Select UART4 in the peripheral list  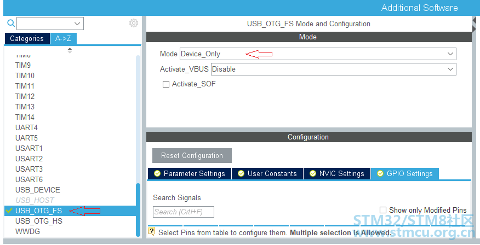pyautogui.click(x=26, y=127)
